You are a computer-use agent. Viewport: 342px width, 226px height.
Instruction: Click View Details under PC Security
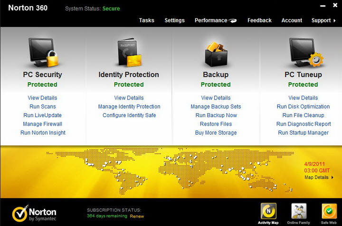pos(42,98)
